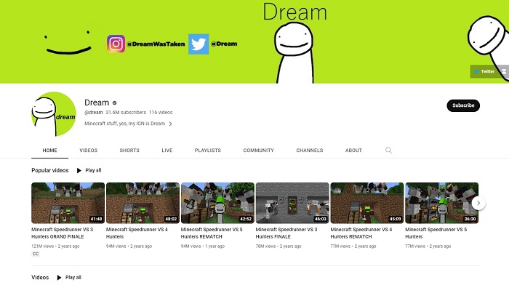Open the 36:30 Speedrunner VS 5 Hunters thumbnail
This screenshot has height=285, width=509.
[x=441, y=203]
